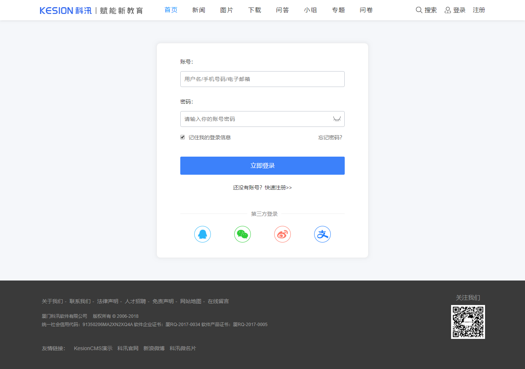Open the 问答 section in the navbar
Viewport: 525px width, 369px height.
click(282, 10)
